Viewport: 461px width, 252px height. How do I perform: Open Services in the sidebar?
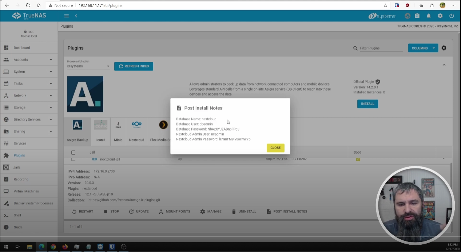click(x=29, y=144)
